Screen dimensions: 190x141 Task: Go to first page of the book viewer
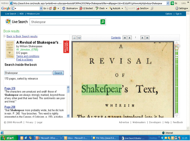click(125, 38)
